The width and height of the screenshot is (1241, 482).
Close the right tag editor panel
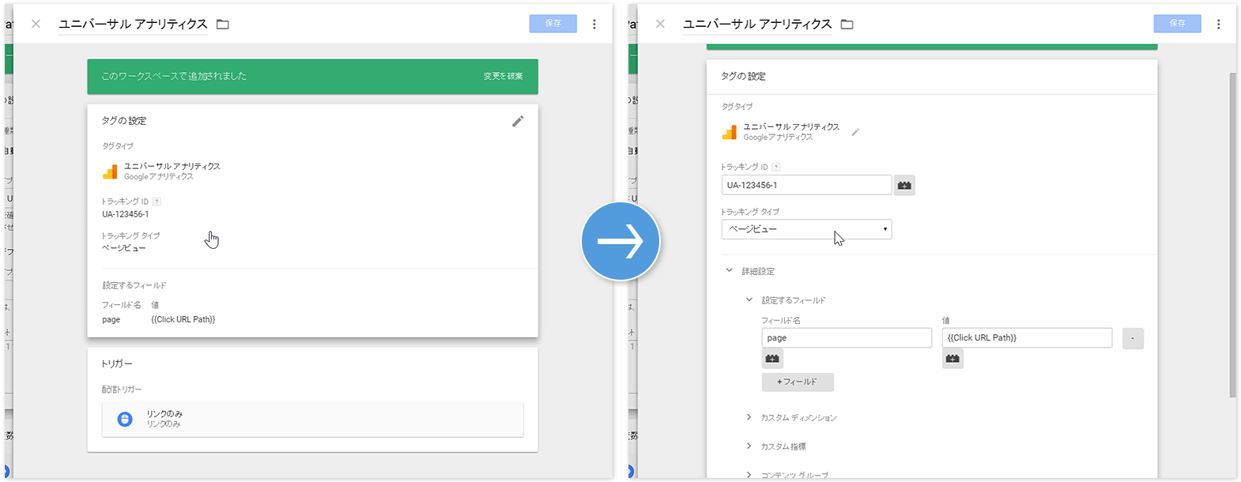click(660, 24)
